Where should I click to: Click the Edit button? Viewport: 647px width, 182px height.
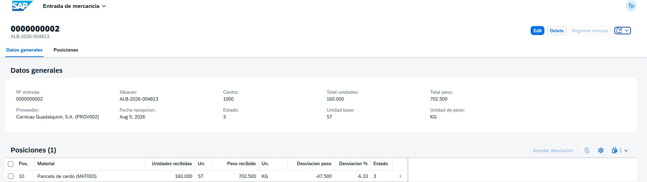(x=538, y=31)
